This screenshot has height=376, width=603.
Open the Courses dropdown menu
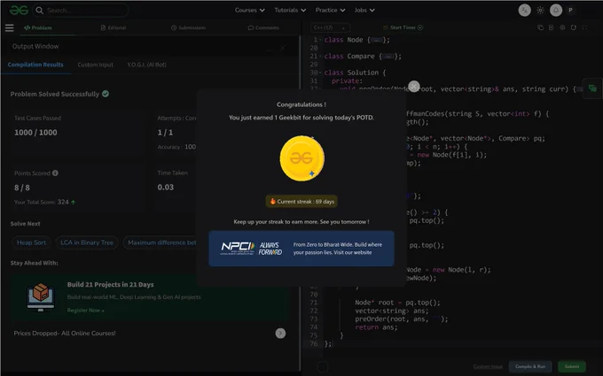[x=249, y=11]
